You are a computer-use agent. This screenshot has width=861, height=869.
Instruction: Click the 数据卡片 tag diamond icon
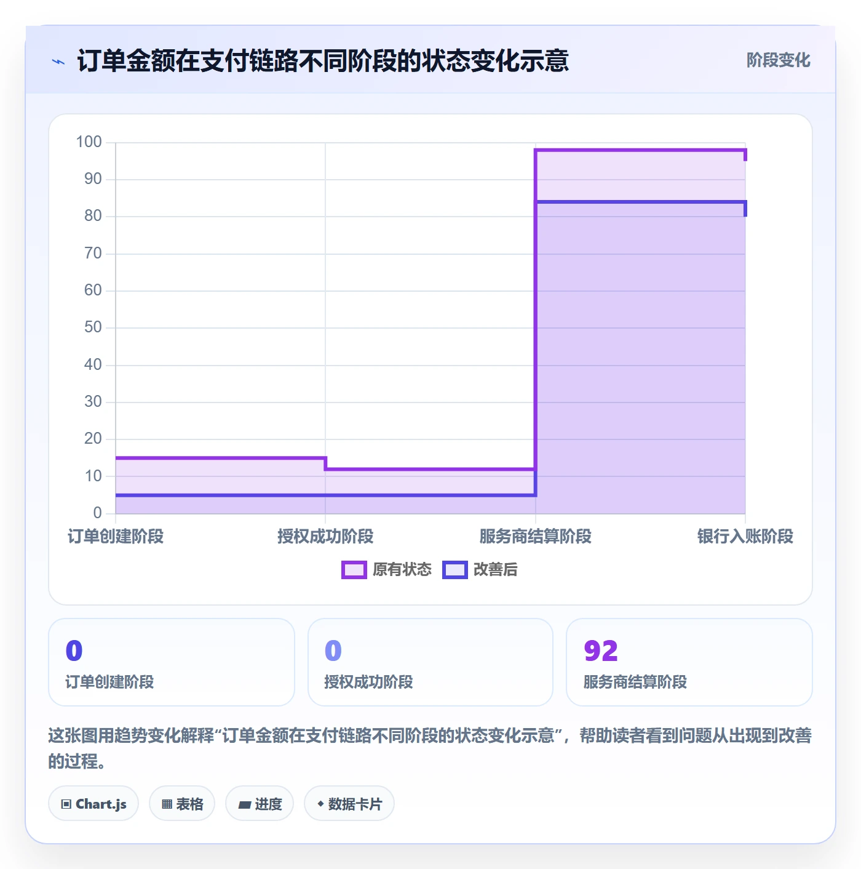pos(320,804)
